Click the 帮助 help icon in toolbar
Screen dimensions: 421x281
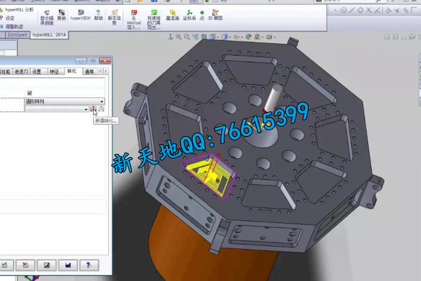[98, 15]
